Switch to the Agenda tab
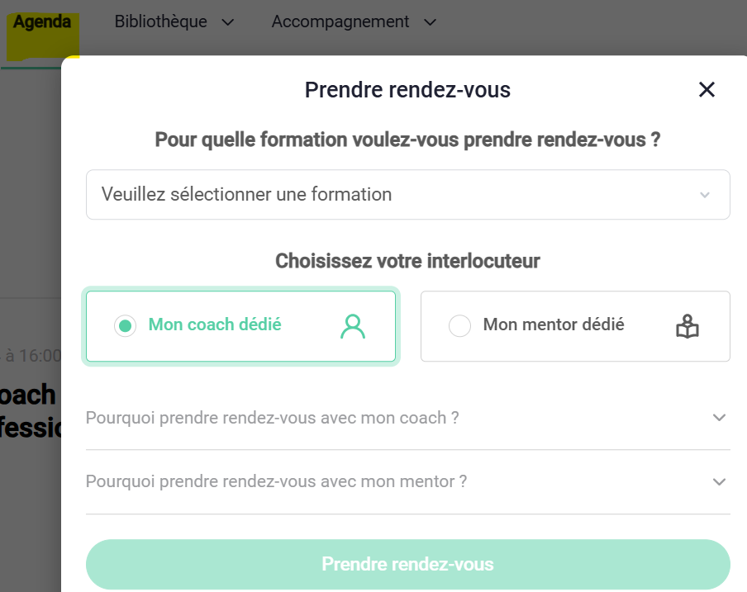The width and height of the screenshot is (747, 592). [41, 22]
